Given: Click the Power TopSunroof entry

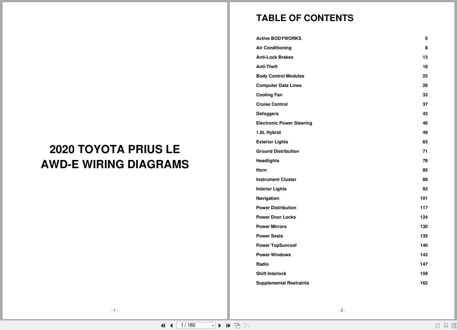Looking at the screenshot, I should 277,245.
